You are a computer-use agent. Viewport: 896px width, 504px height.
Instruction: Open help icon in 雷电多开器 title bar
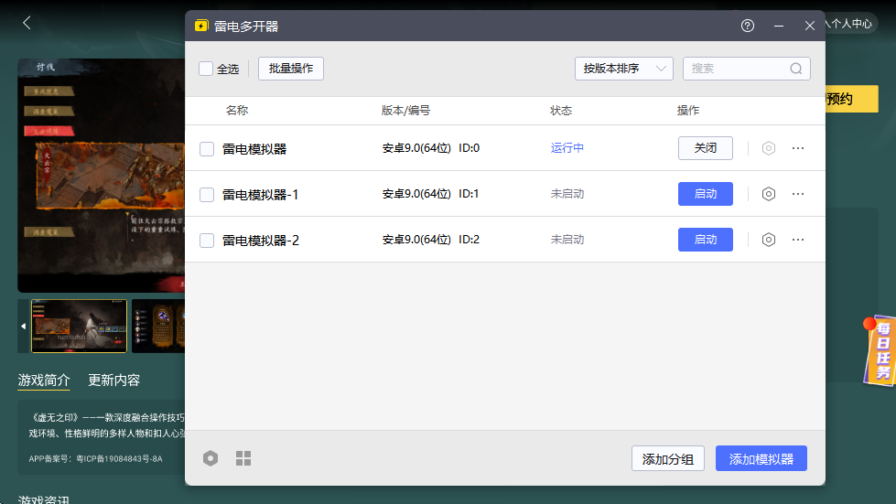coord(748,26)
